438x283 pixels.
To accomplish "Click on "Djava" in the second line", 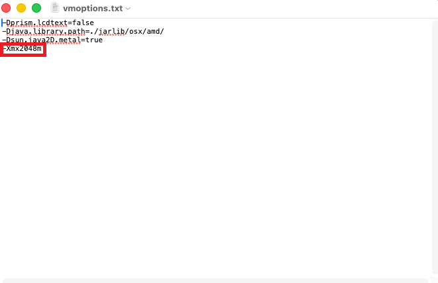I will (17, 31).
